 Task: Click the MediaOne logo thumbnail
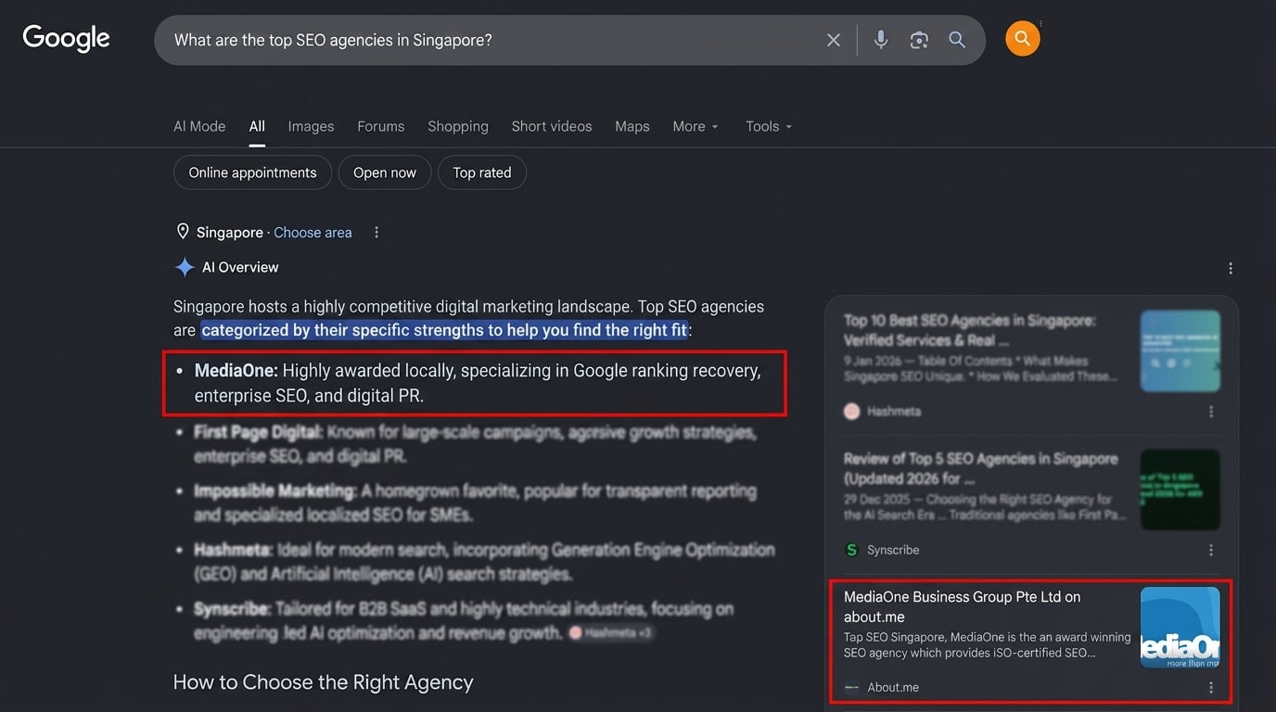coord(1180,627)
